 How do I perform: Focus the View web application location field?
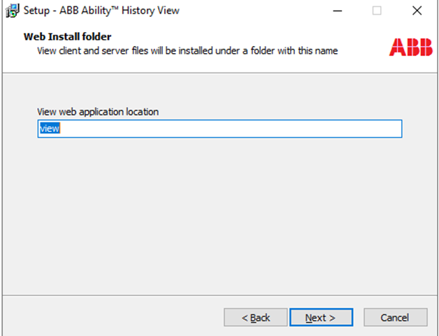point(219,129)
